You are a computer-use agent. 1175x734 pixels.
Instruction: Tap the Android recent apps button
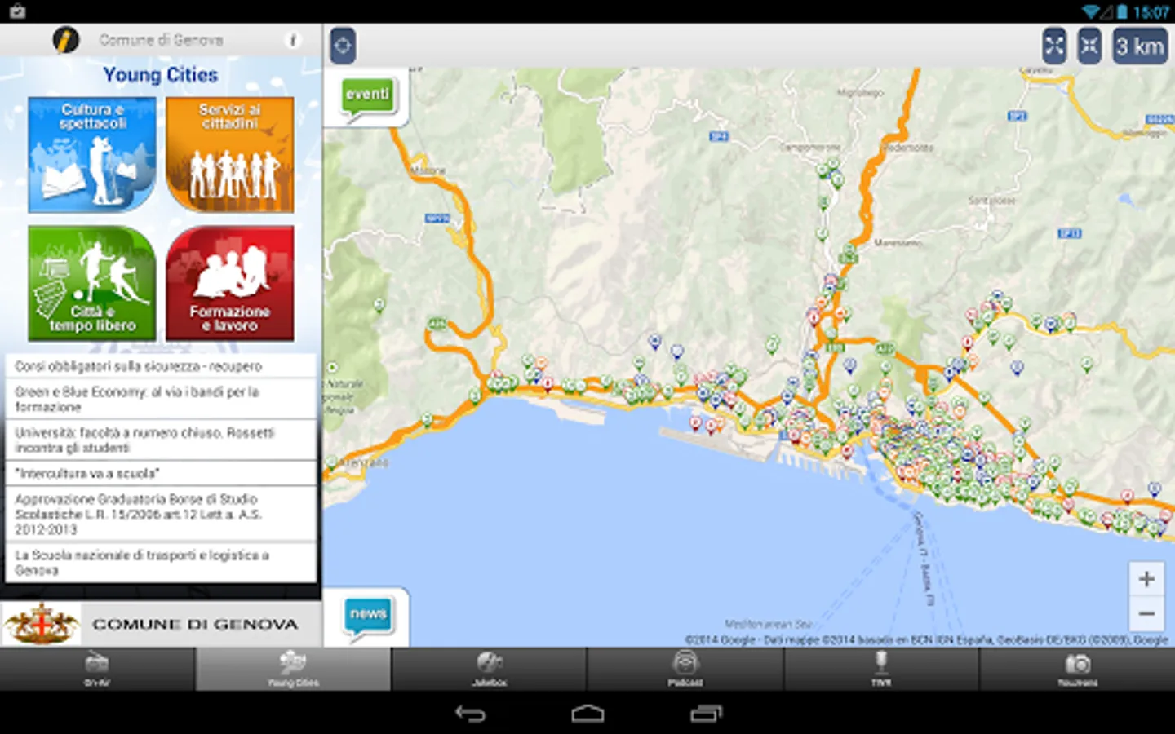(706, 714)
